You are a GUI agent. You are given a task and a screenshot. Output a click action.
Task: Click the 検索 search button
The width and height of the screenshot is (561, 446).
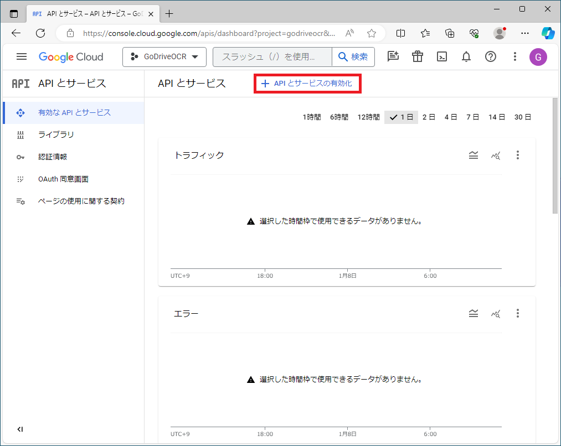point(353,57)
